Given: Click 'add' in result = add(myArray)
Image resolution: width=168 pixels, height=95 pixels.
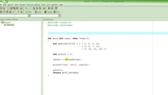Looking at the screenshot, I should 66,59.
